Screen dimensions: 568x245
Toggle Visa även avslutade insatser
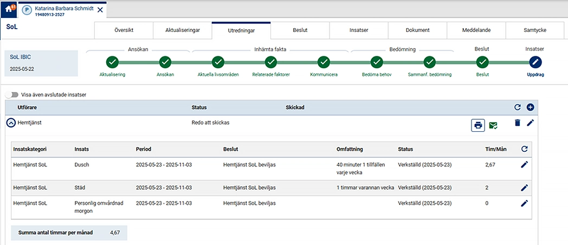[13, 95]
